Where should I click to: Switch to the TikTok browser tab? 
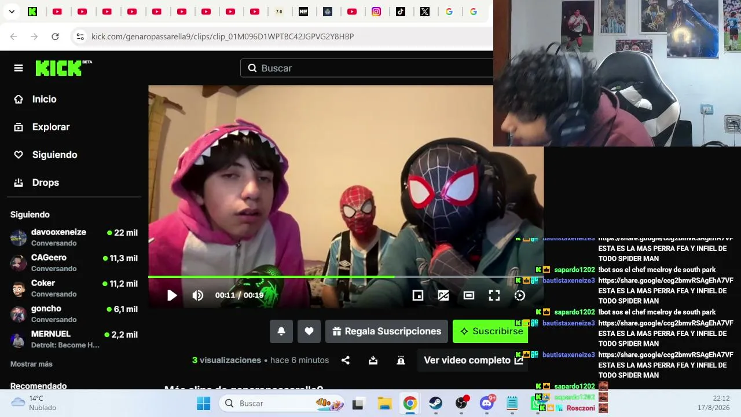(401, 12)
